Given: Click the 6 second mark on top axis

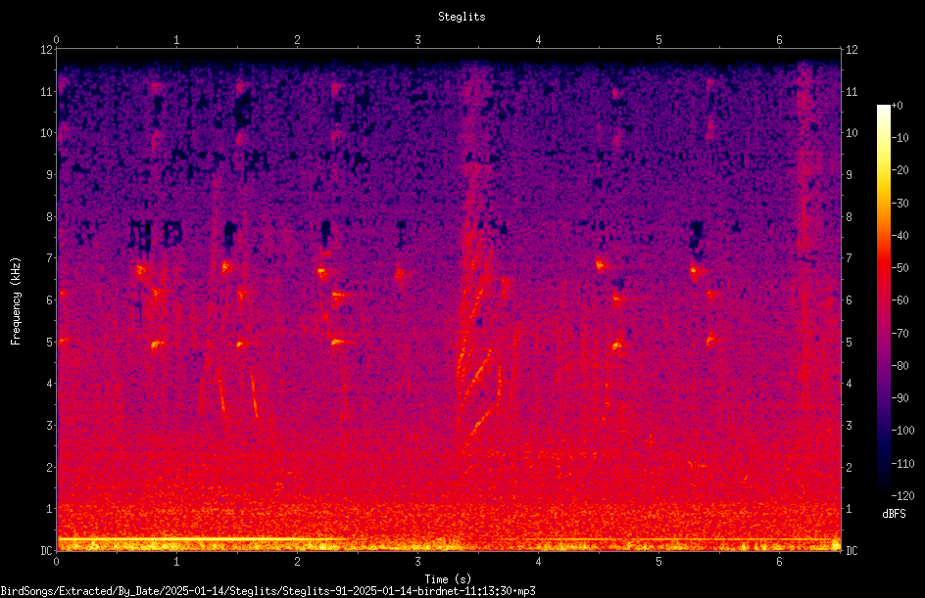Looking at the screenshot, I should [779, 40].
